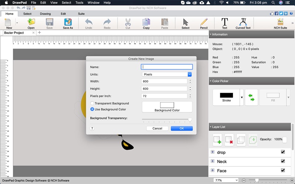Swap stroke and fill colors using green arrows
Viewport: 295px width, 184px height.
(x=251, y=98)
